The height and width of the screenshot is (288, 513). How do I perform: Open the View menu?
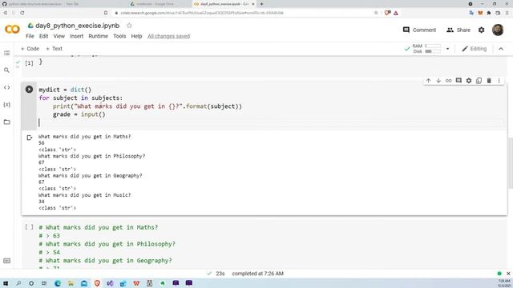coord(59,36)
